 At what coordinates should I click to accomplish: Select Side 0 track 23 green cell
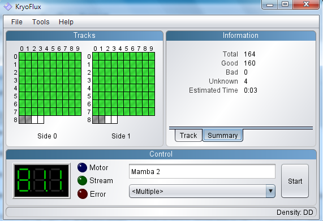(x=41, y=72)
